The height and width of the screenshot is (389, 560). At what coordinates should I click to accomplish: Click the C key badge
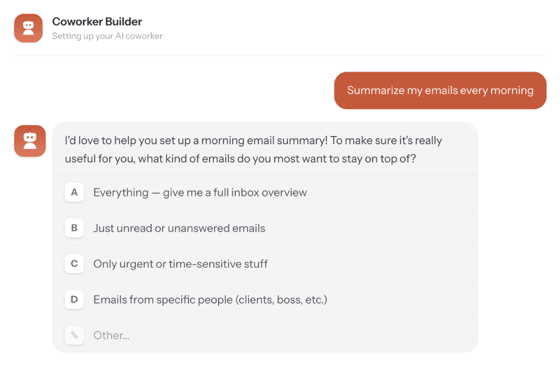74,264
